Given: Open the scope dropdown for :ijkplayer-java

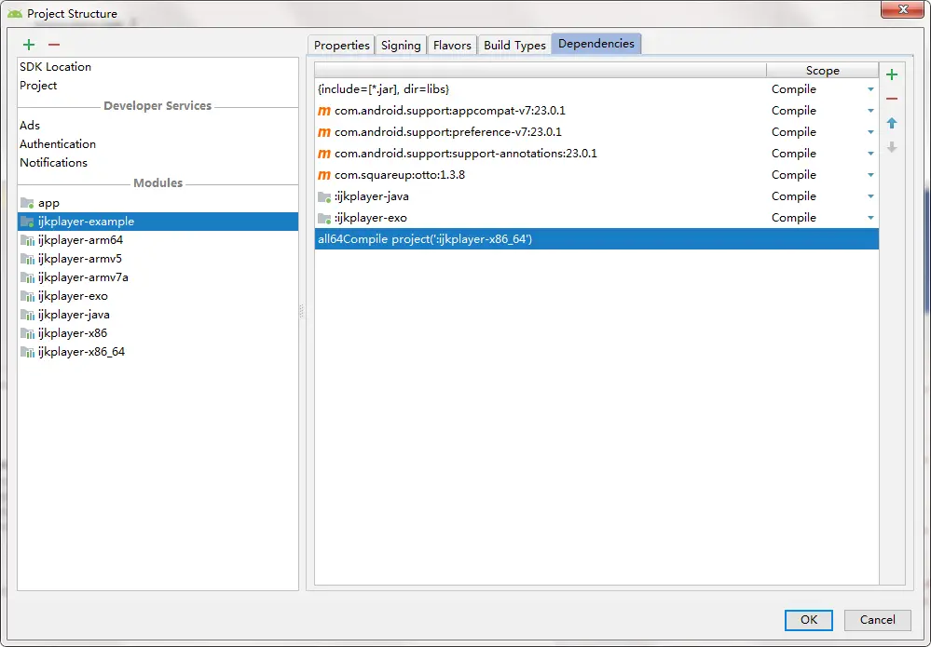Looking at the screenshot, I should [x=870, y=196].
